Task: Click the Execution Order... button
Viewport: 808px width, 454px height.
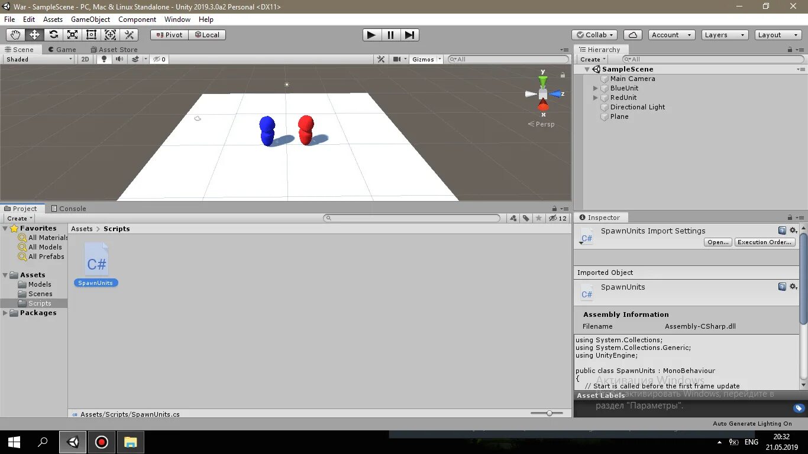Action: [x=764, y=242]
